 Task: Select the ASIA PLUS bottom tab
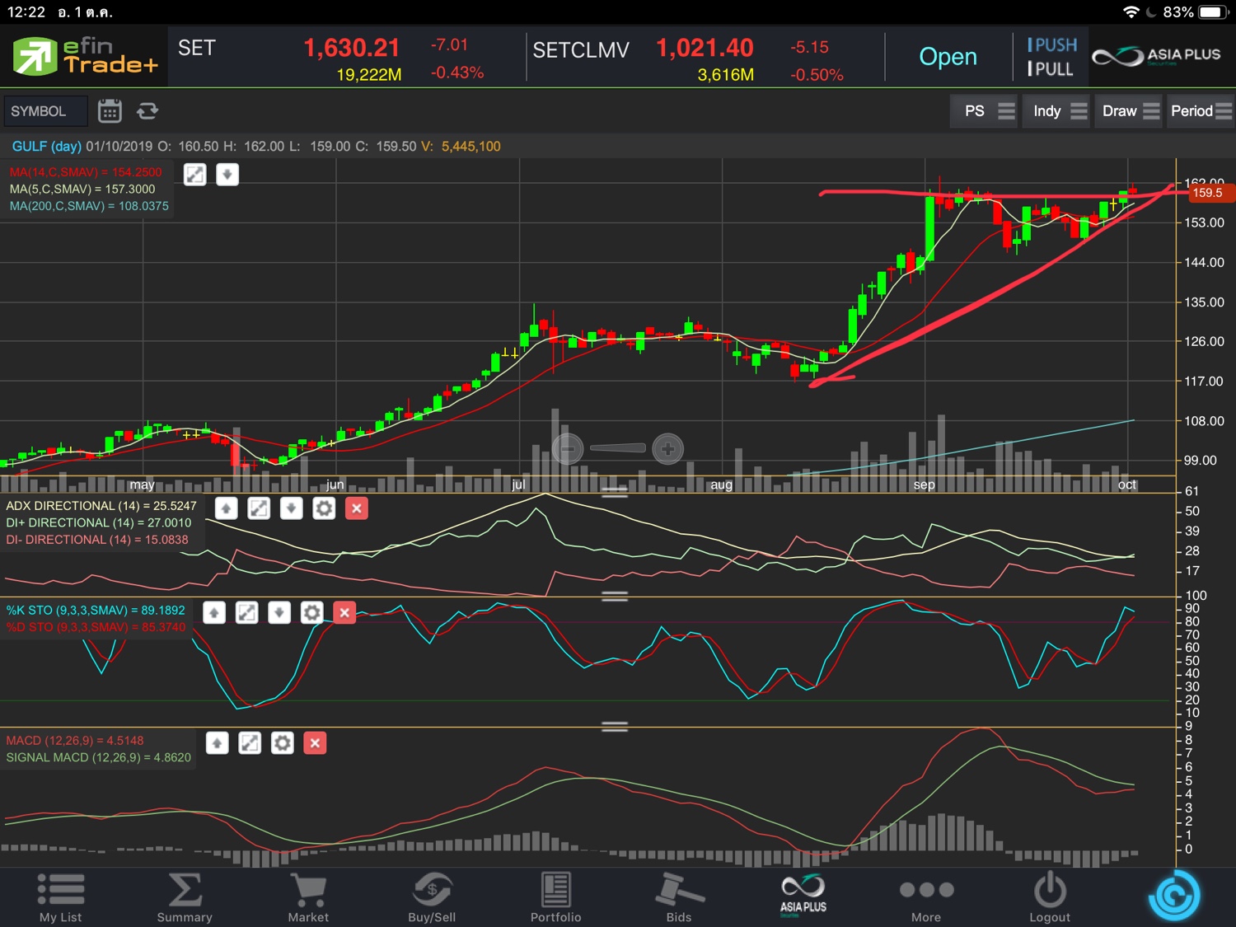(x=803, y=896)
